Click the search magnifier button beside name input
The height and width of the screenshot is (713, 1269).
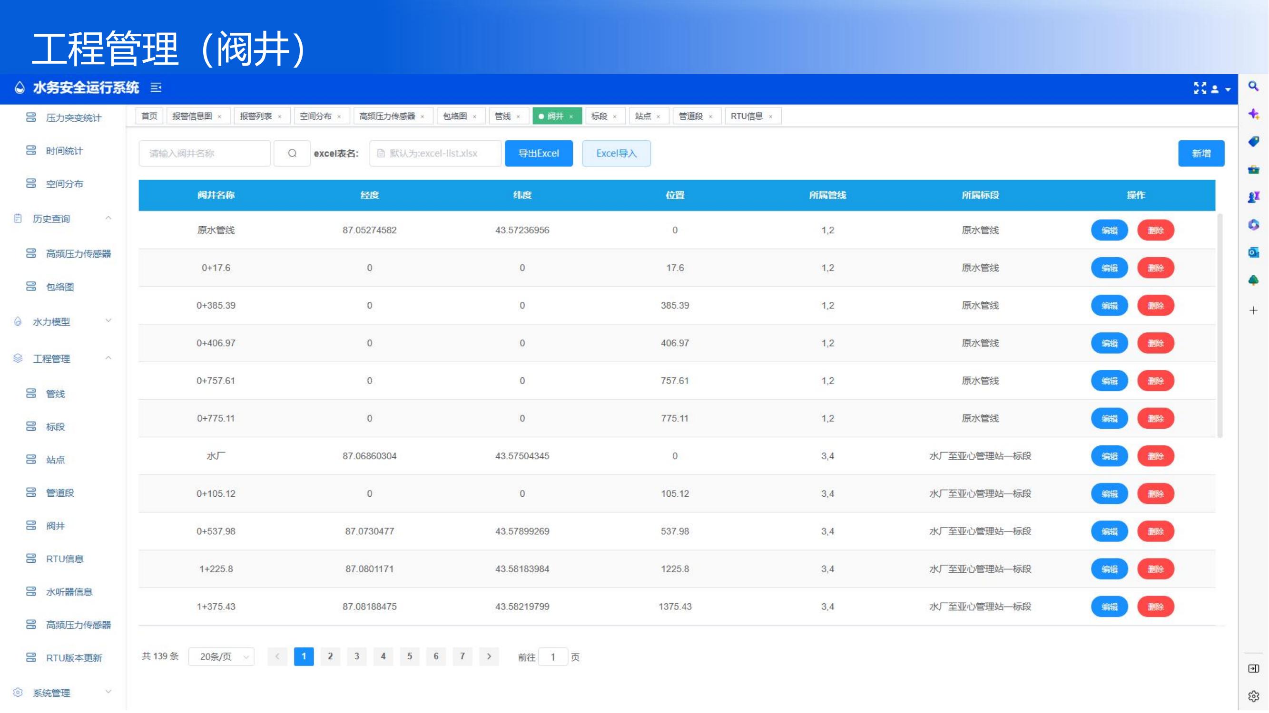(x=292, y=154)
